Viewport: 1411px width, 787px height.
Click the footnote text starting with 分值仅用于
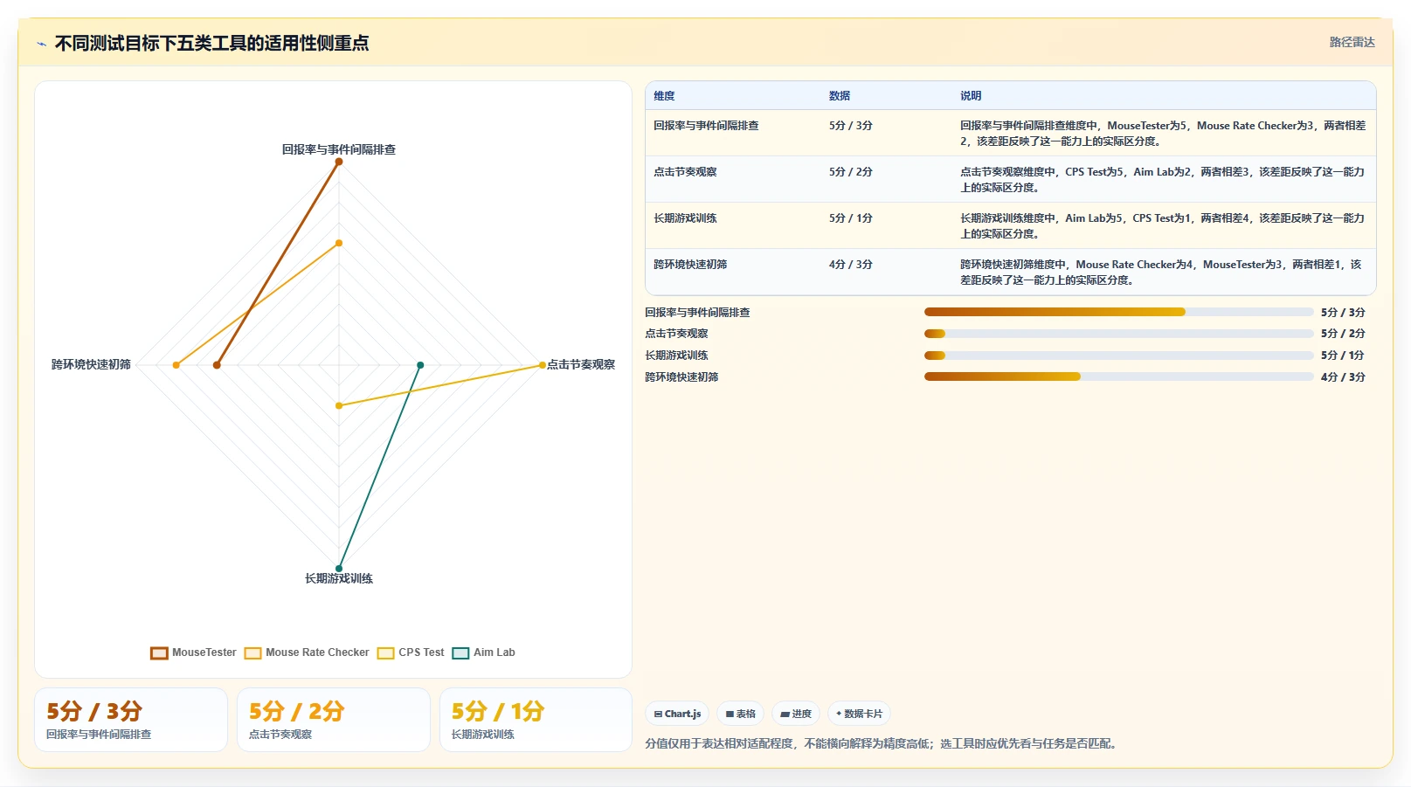click(x=882, y=743)
